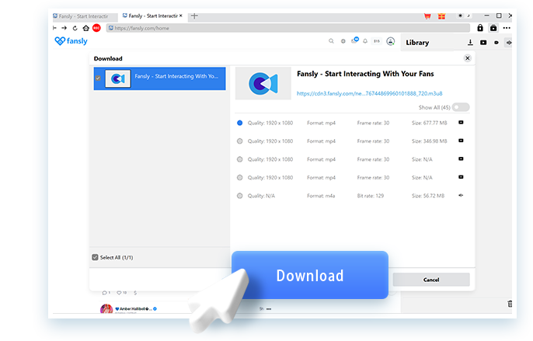
Task: Click the video icon on the 346.98 MB row
Action: coord(461,141)
